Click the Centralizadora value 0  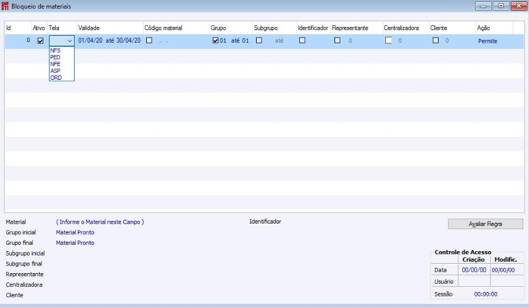tap(400, 41)
